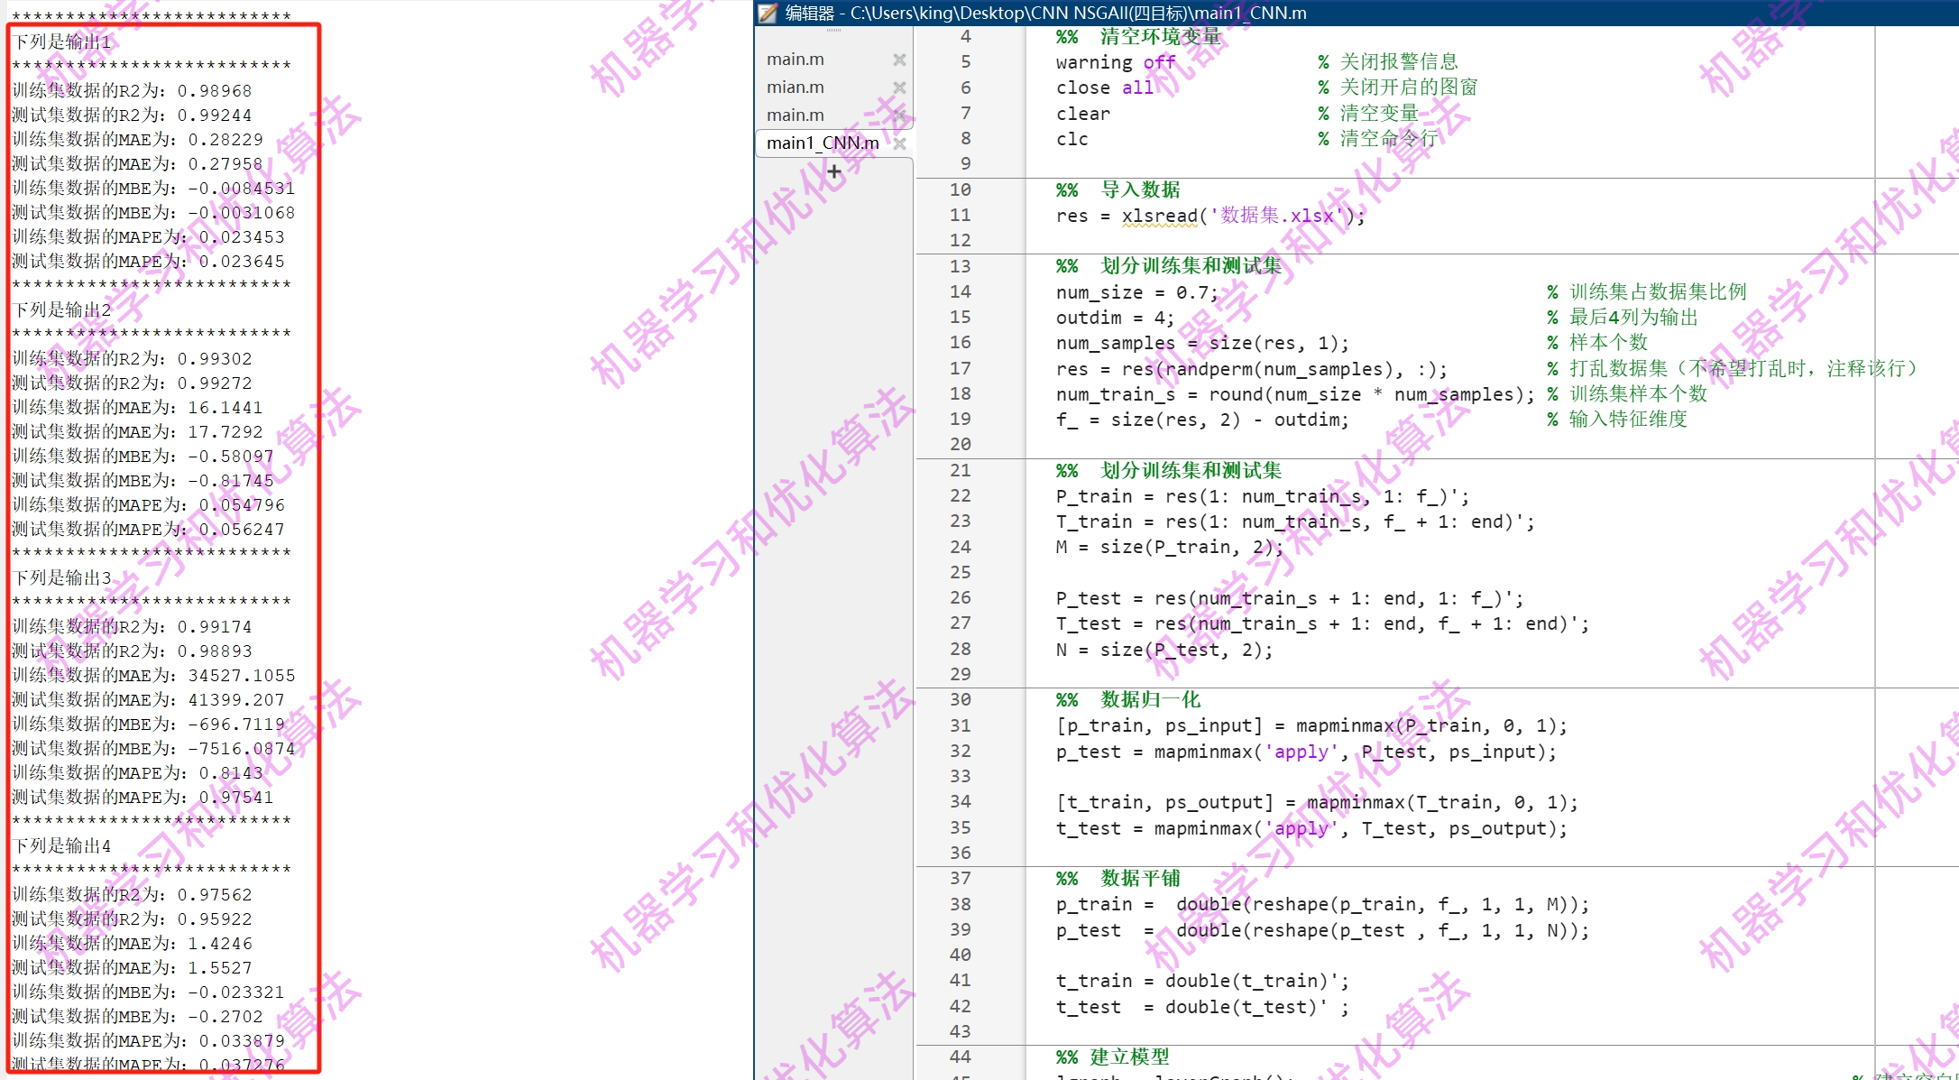
Task: Click the comment '% 最后4列为输出'
Action: pyautogui.click(x=1623, y=317)
